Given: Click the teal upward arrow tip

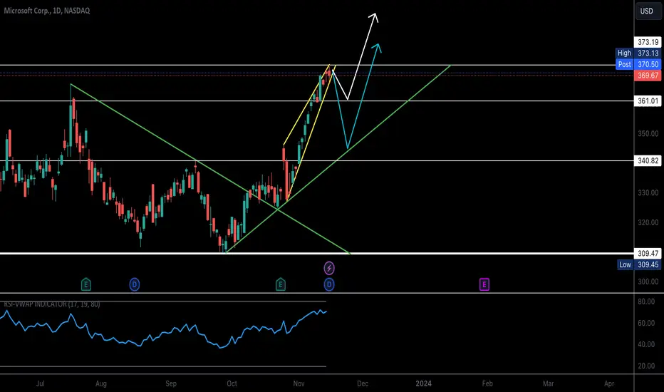Looking at the screenshot, I should click(x=377, y=46).
